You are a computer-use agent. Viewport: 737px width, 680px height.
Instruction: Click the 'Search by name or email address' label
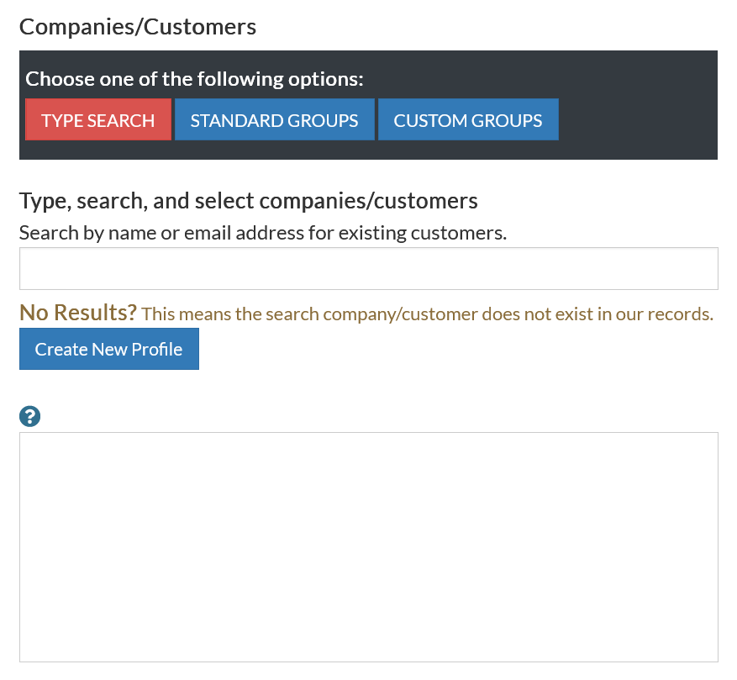pyautogui.click(x=262, y=233)
